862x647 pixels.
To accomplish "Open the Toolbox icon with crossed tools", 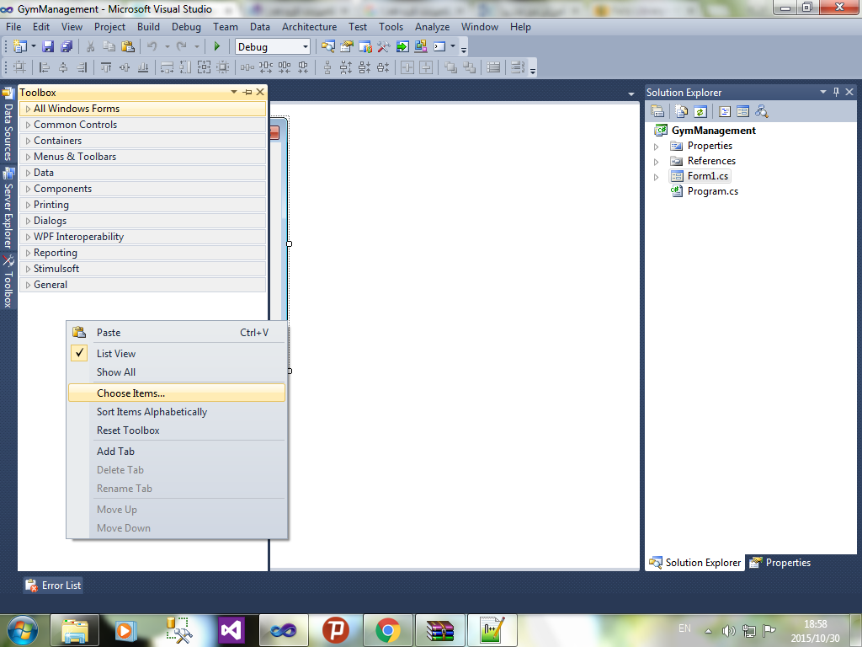I will tap(384, 47).
